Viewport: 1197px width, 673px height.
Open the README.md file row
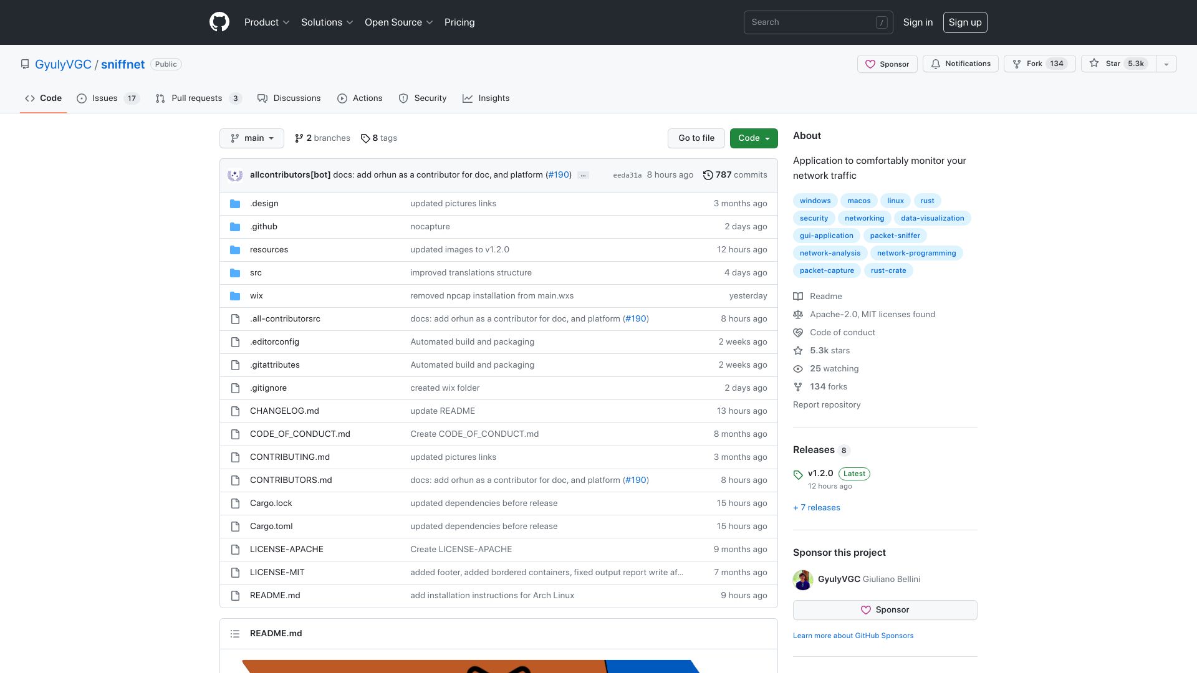(499, 596)
